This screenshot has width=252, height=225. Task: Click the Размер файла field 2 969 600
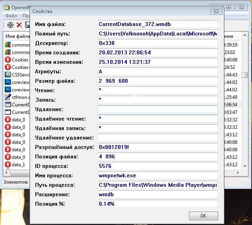pos(158,81)
